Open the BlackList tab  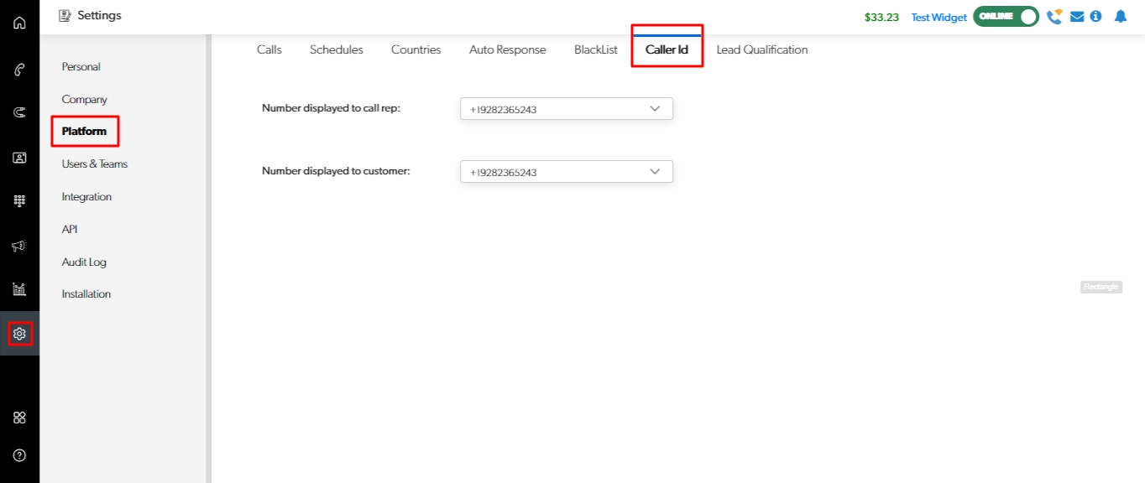click(595, 49)
